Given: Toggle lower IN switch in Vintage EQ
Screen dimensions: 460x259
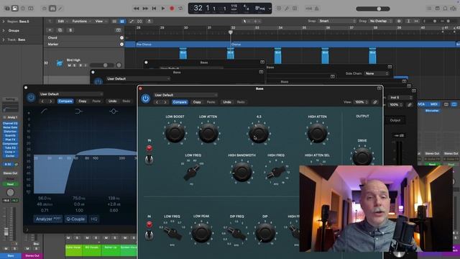Looking at the screenshot, I should [149, 235].
